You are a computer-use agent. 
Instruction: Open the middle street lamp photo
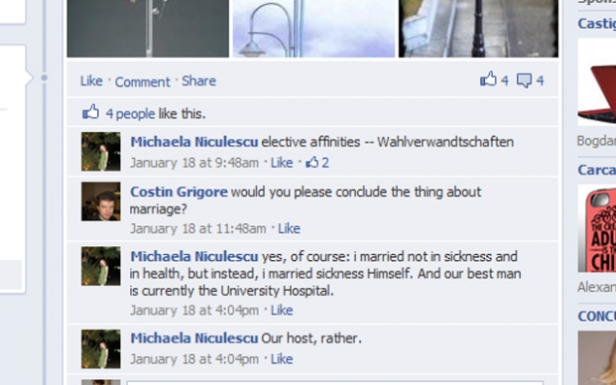coord(314,29)
